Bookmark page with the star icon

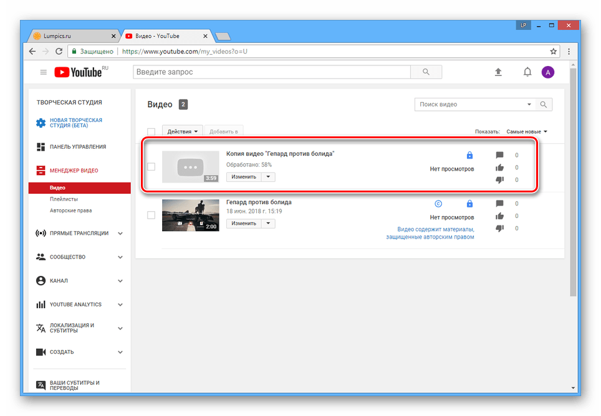[x=553, y=51]
